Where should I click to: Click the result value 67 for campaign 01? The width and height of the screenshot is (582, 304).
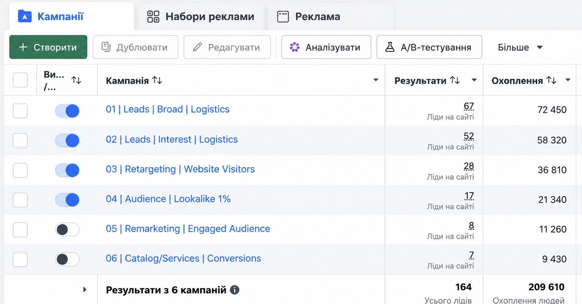point(469,106)
